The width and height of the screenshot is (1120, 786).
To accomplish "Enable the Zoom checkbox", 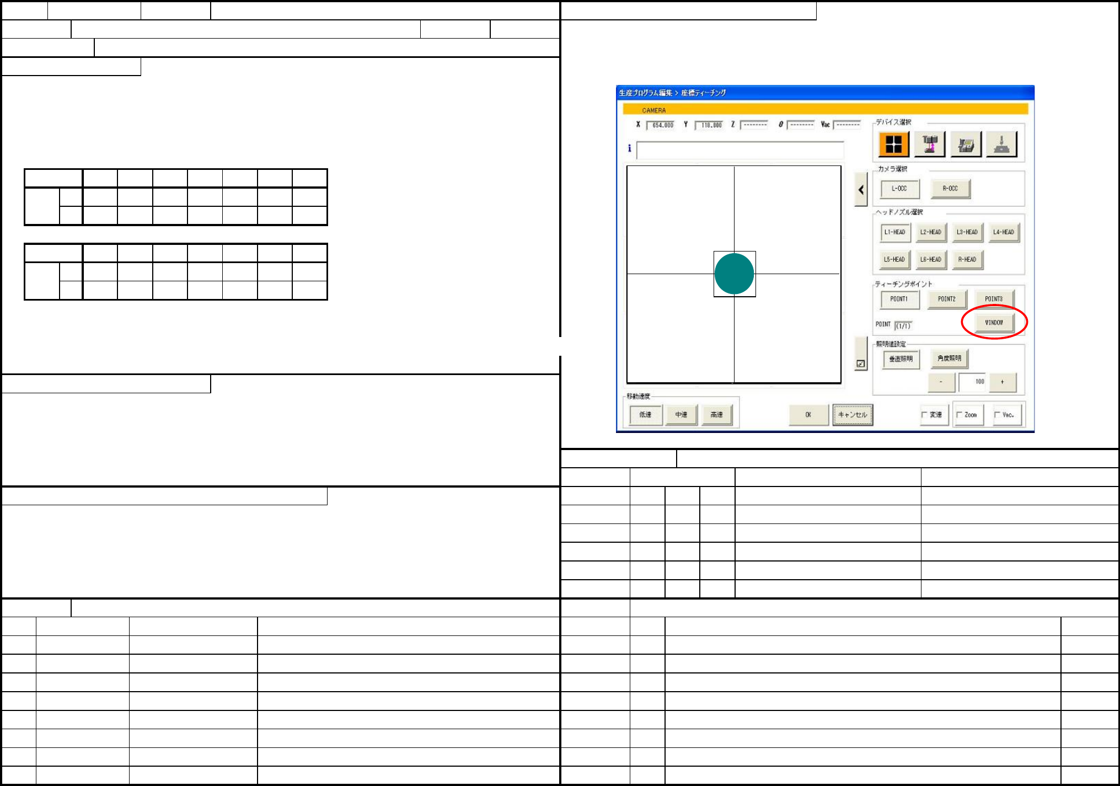I will point(960,415).
